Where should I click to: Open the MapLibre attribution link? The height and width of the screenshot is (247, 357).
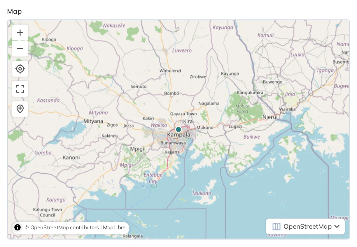pyautogui.click(x=114, y=227)
